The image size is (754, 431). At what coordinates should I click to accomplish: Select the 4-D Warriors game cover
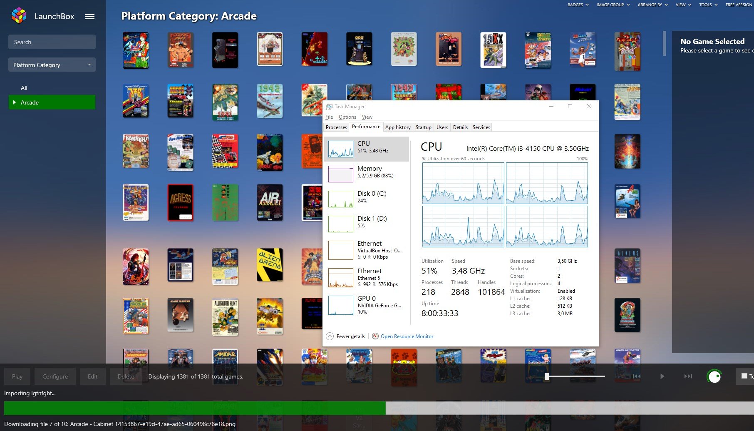315,49
